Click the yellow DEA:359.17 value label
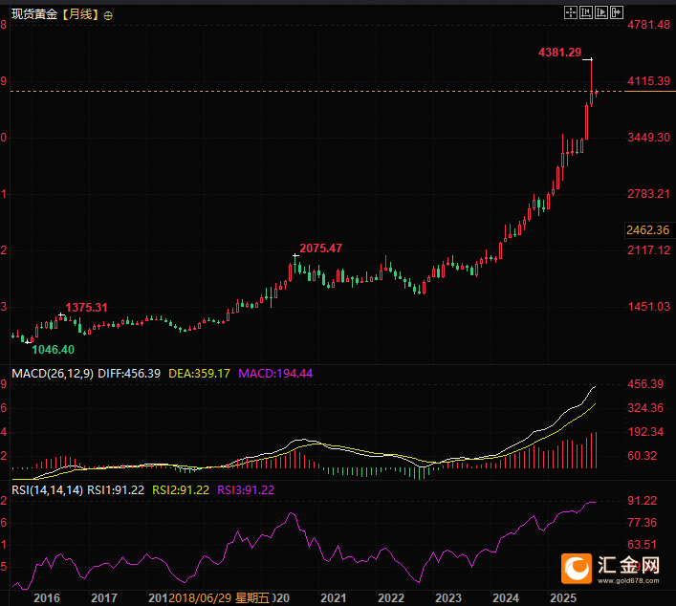Viewport: 676px width, 606px height. 199,372
